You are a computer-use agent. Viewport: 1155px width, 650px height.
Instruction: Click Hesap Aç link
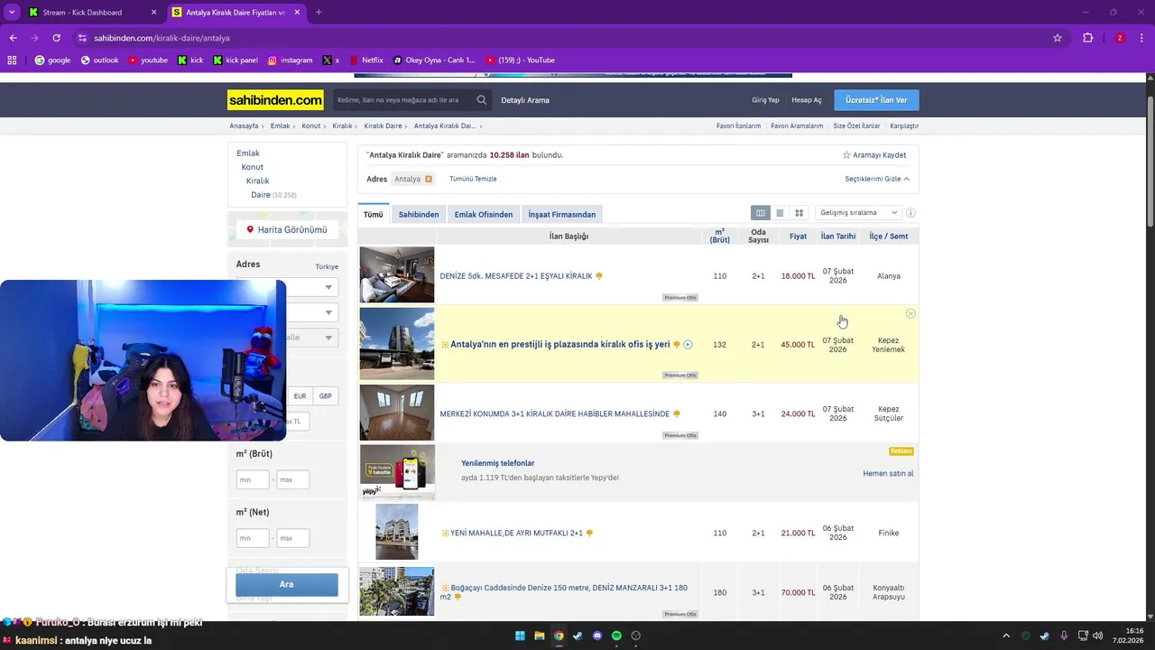coord(807,100)
